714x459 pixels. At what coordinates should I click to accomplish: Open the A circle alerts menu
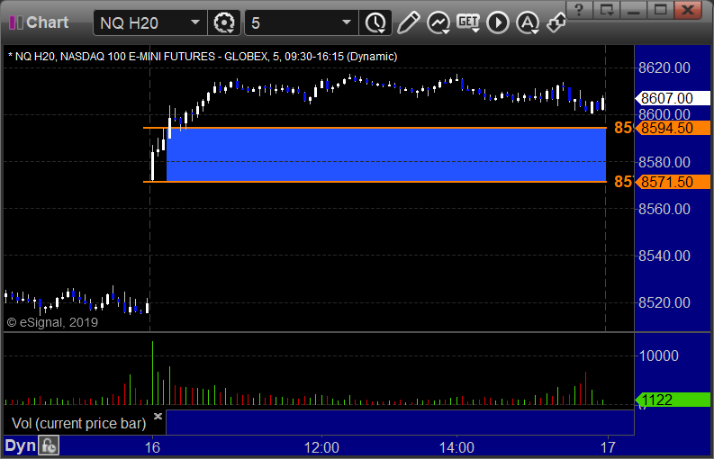coord(528,22)
